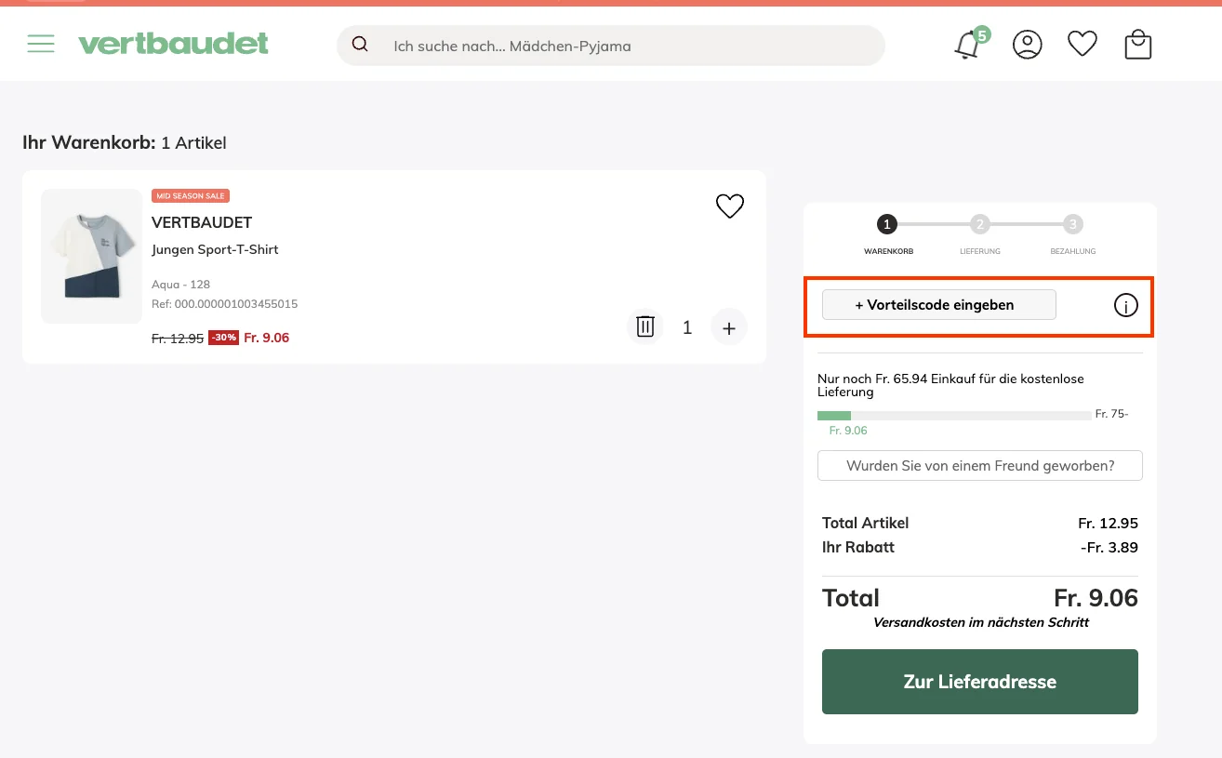Expand the Wurden Sie von einem Freund geworben option
The height and width of the screenshot is (758, 1222).
[979, 465]
